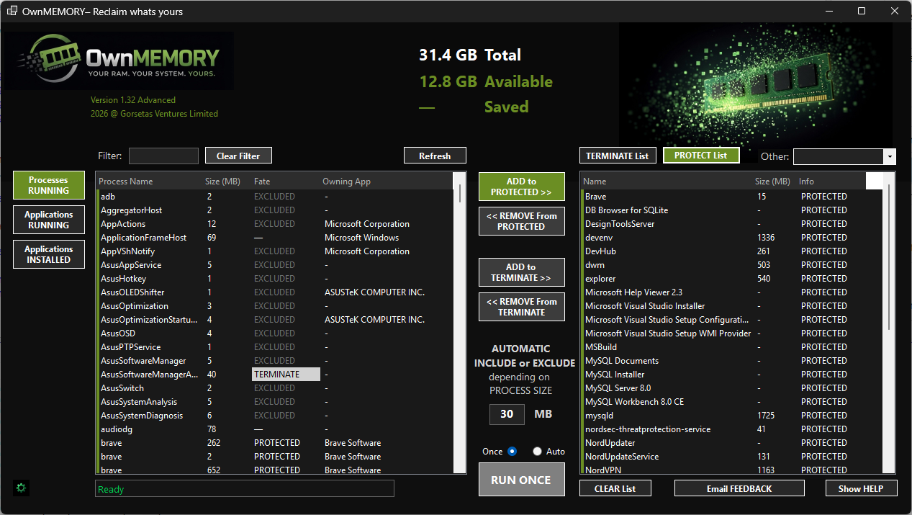Viewport: 912px width, 515px height.
Task: Select DB Browser for SQLite in protected list
Action: pos(731,210)
